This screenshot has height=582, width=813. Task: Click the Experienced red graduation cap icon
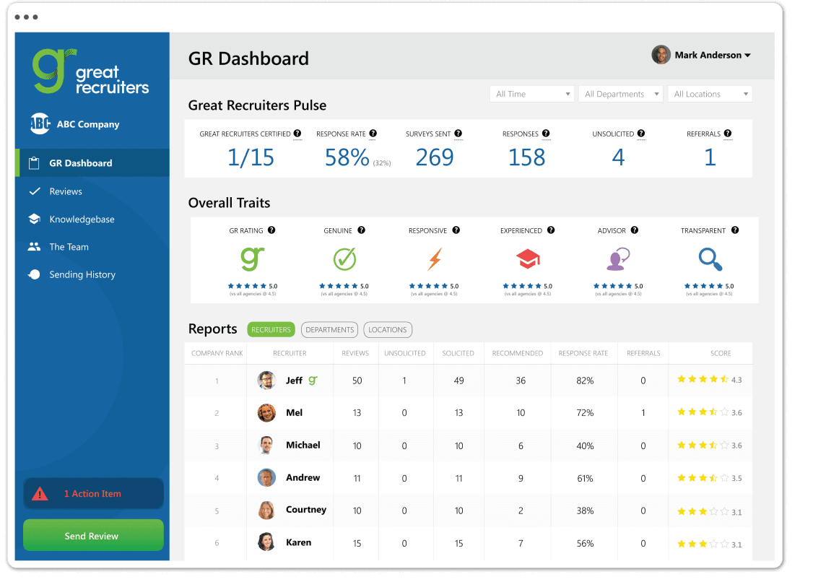[x=528, y=259]
